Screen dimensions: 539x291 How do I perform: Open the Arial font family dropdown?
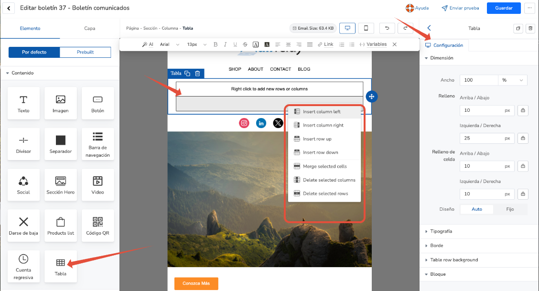click(x=170, y=44)
